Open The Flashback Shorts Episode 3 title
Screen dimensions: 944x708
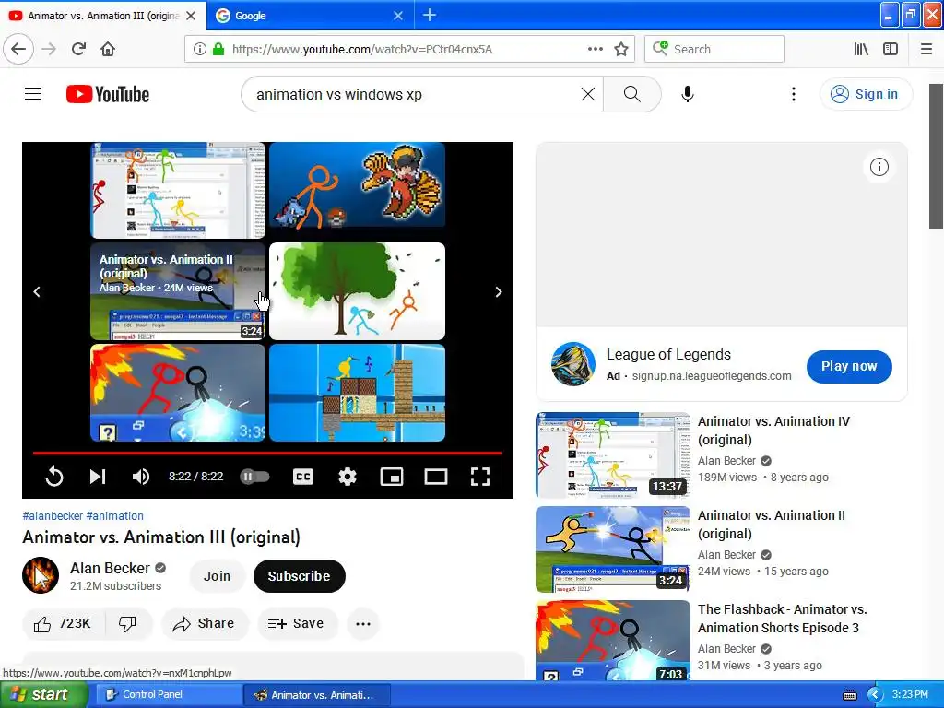pyautogui.click(x=782, y=619)
